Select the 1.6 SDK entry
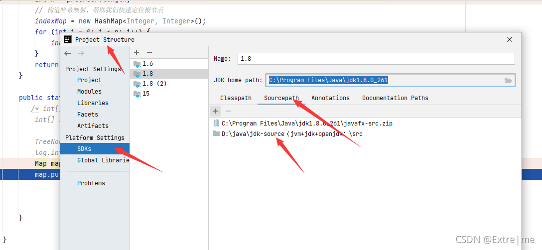 coord(169,64)
